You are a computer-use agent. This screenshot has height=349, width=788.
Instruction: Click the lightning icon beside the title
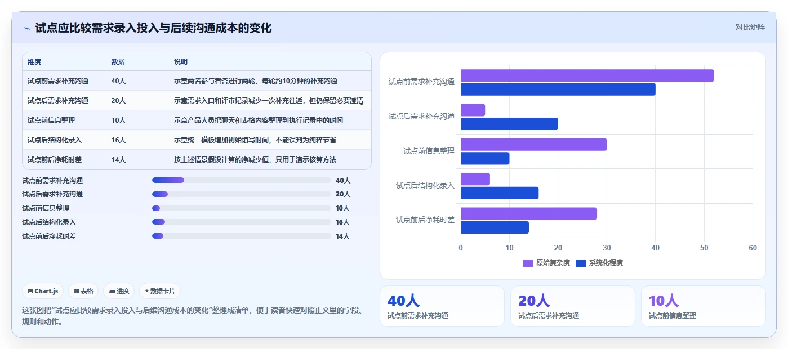click(27, 28)
